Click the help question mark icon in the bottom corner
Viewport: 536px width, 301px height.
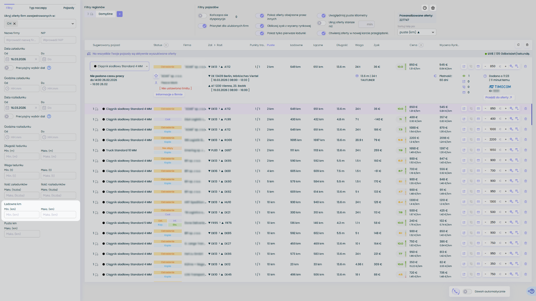pyautogui.click(x=532, y=291)
